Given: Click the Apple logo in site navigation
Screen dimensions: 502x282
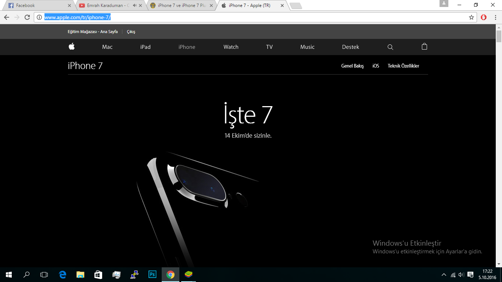Looking at the screenshot, I should (x=71, y=47).
